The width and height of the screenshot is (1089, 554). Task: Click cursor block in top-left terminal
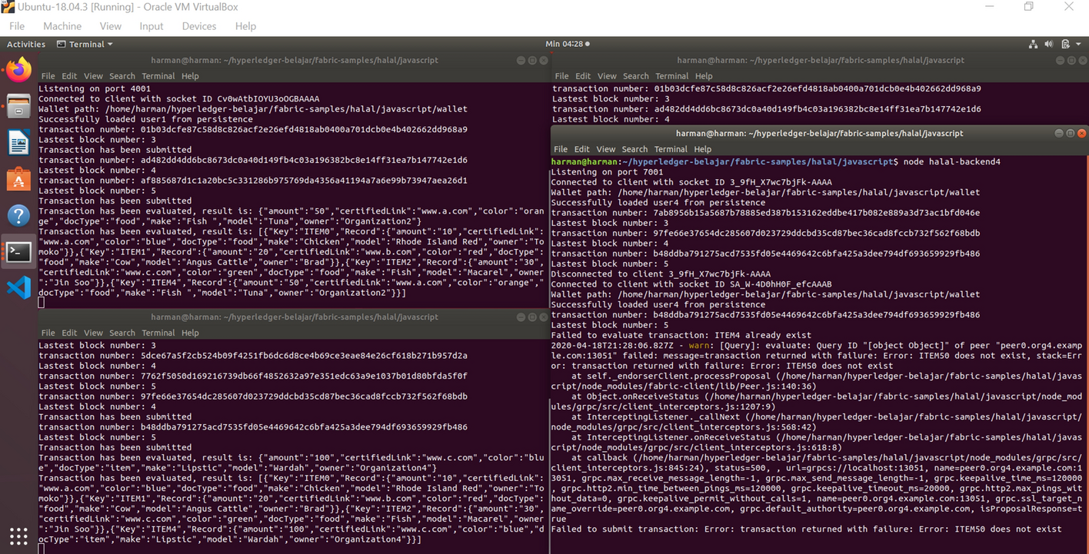coord(42,303)
